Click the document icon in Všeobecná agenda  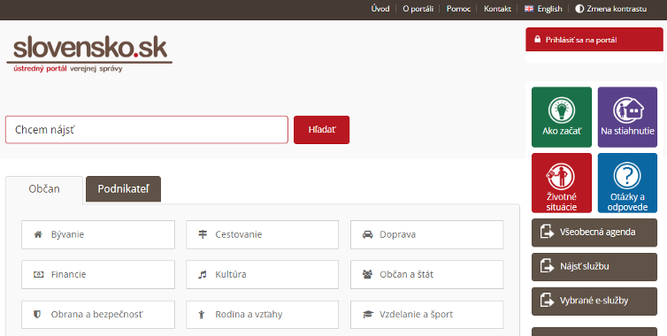pyautogui.click(x=547, y=232)
